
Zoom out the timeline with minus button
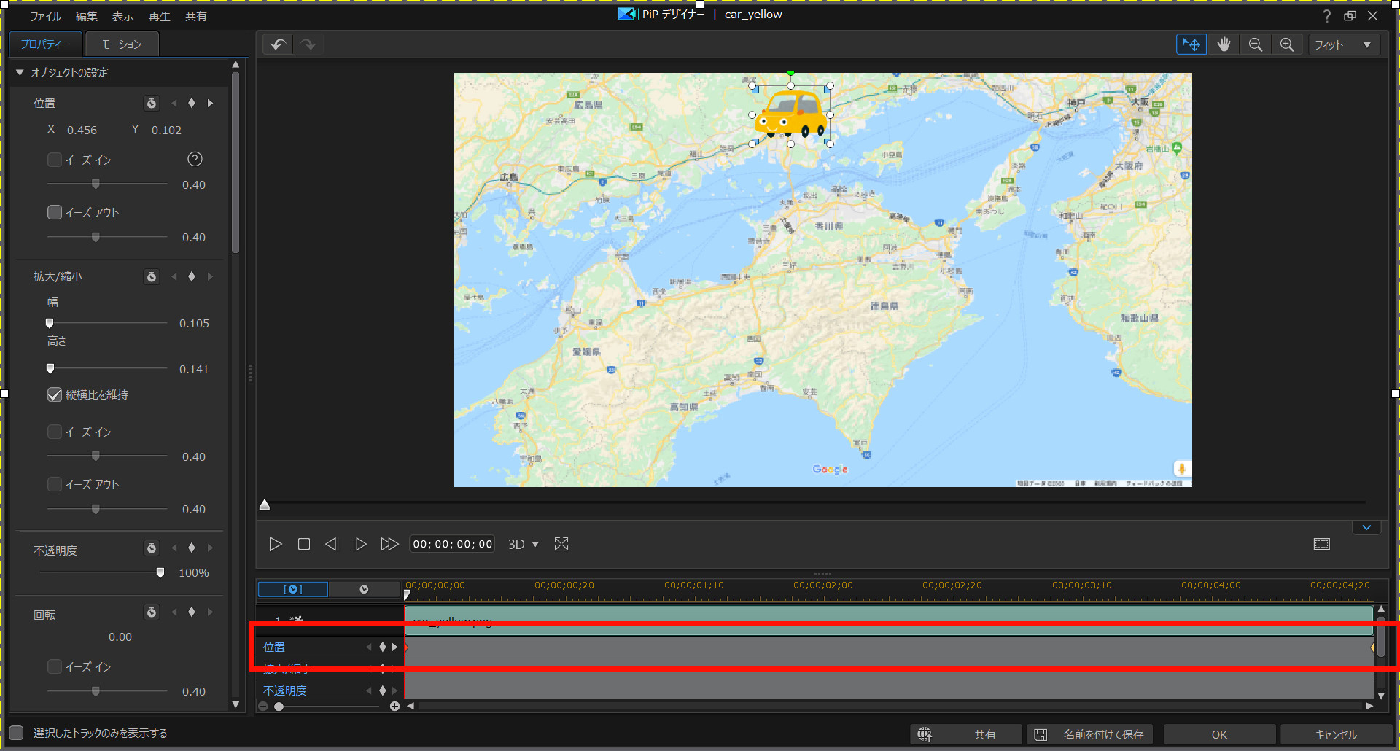pyautogui.click(x=263, y=706)
